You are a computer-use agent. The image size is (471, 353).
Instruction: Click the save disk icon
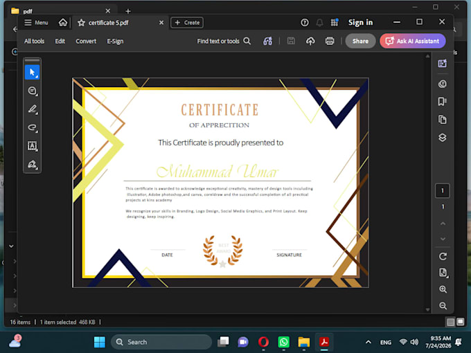tap(291, 41)
